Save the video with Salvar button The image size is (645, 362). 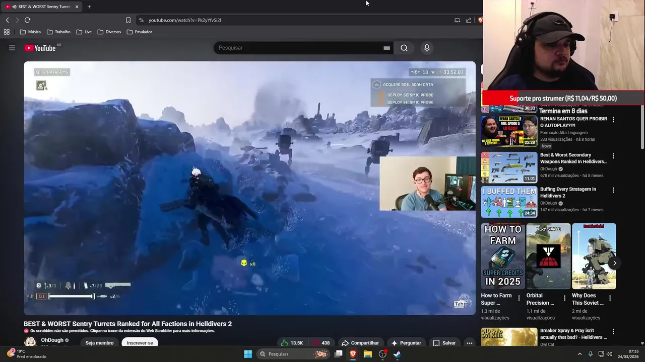tap(444, 343)
